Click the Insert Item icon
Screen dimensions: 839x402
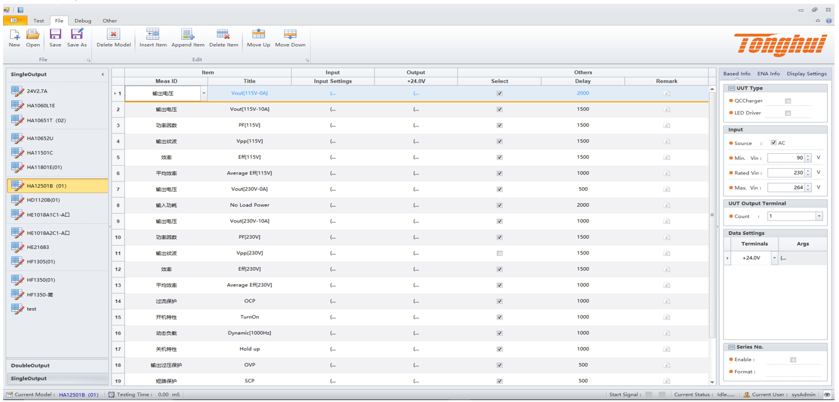(153, 35)
